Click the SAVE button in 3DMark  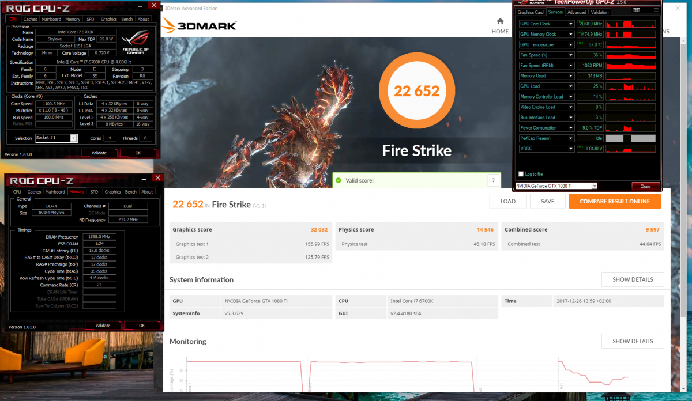coord(547,202)
